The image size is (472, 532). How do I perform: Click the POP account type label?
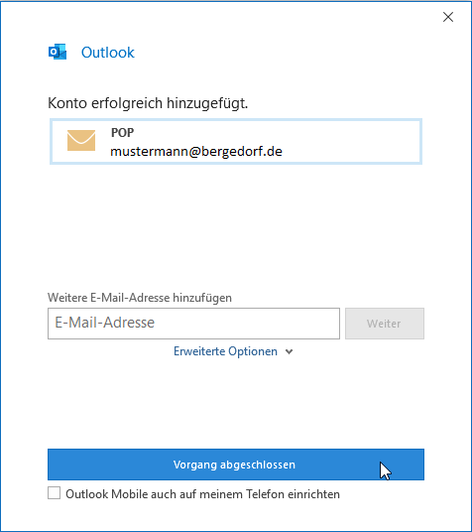coord(122,132)
